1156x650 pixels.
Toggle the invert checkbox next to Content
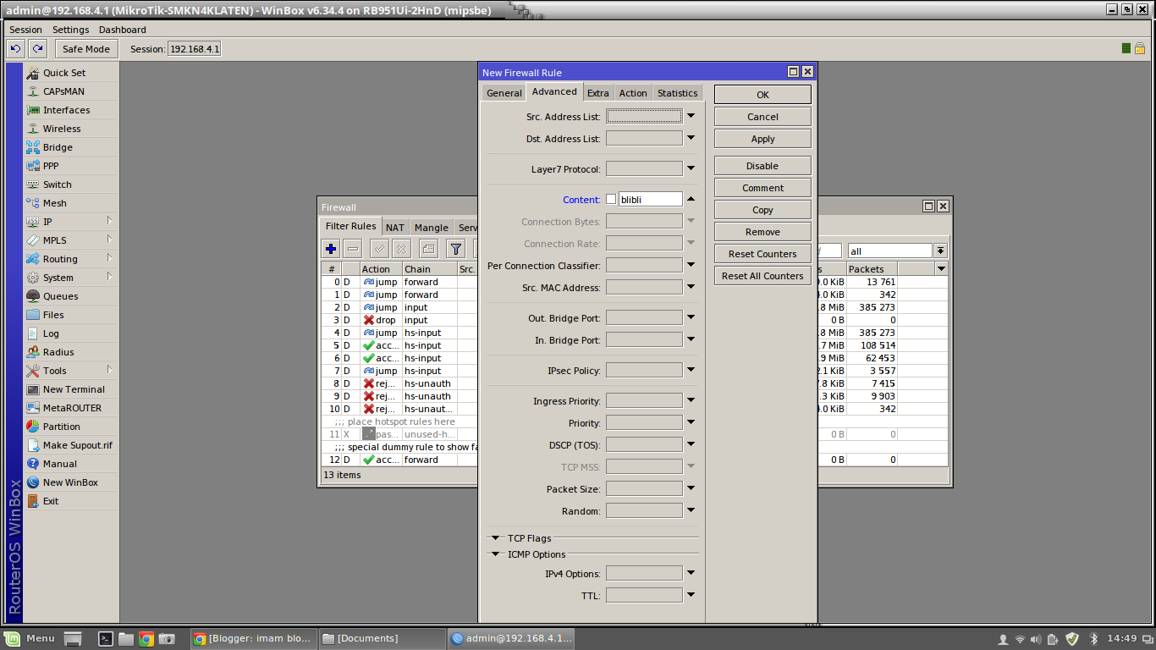(611, 200)
